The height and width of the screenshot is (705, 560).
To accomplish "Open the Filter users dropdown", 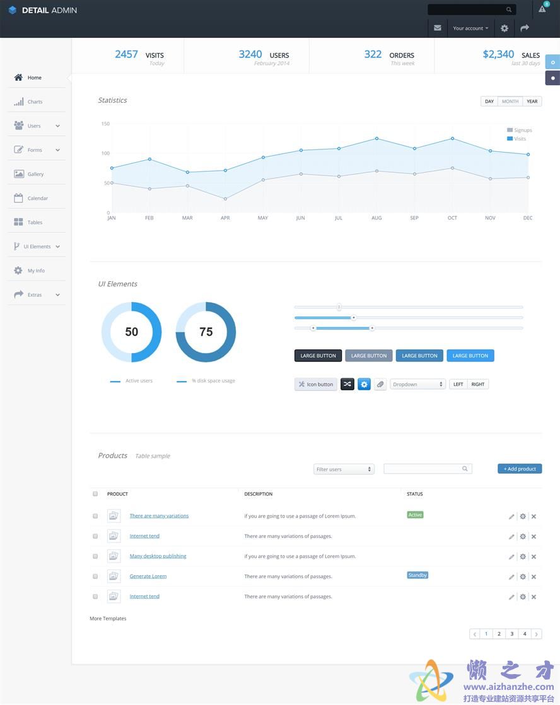I will pos(344,469).
